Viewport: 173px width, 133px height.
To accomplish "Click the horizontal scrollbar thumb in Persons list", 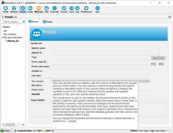I will tap(10, 125).
